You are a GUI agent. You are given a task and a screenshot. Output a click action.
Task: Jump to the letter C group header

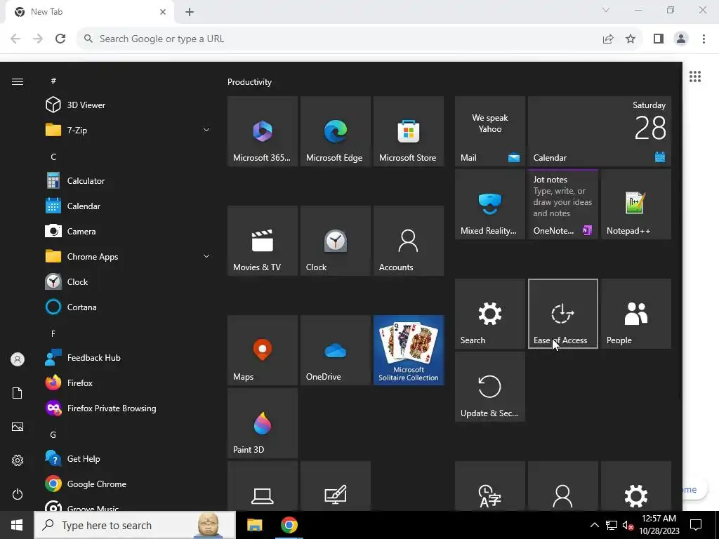[53, 157]
